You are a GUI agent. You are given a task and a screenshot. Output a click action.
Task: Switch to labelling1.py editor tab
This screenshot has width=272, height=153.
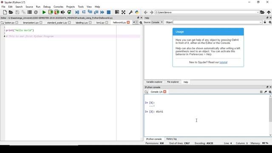pos(82,23)
